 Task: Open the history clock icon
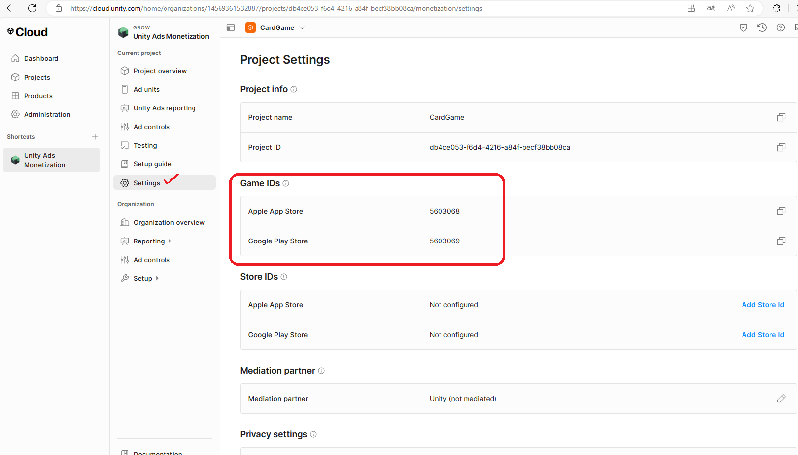762,28
